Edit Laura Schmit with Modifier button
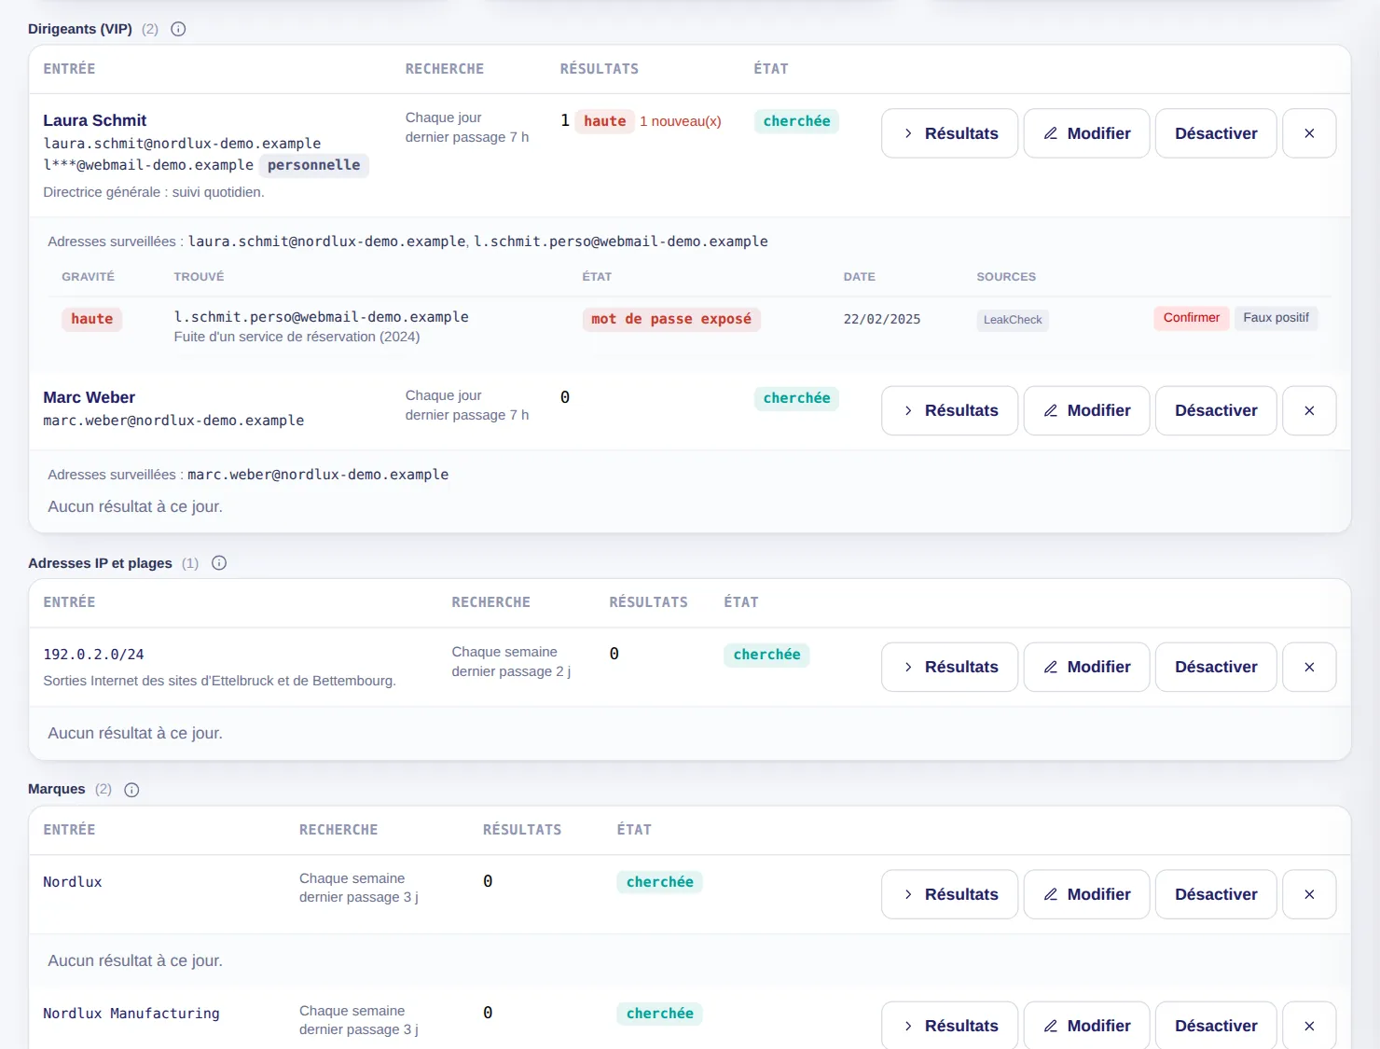1380x1049 pixels. pos(1086,133)
